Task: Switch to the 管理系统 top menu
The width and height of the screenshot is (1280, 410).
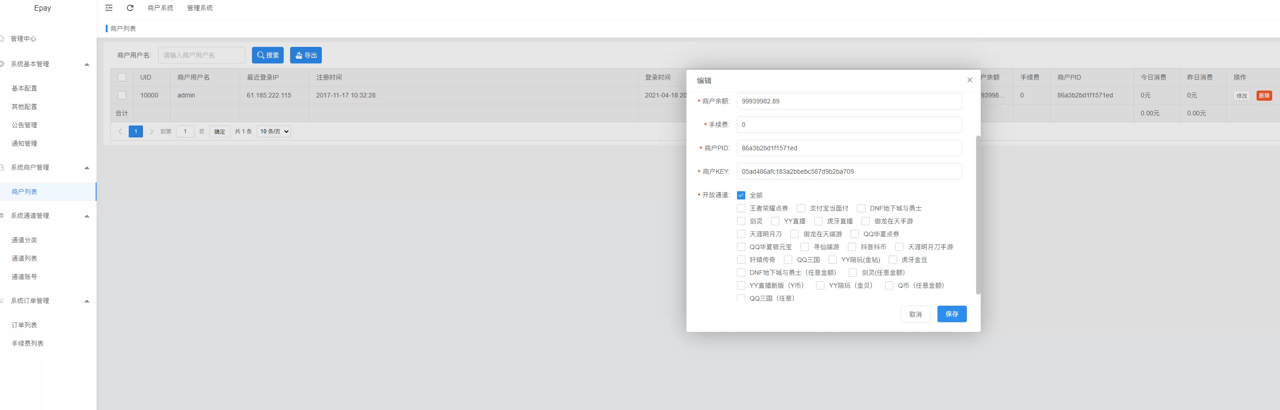Action: coord(200,8)
